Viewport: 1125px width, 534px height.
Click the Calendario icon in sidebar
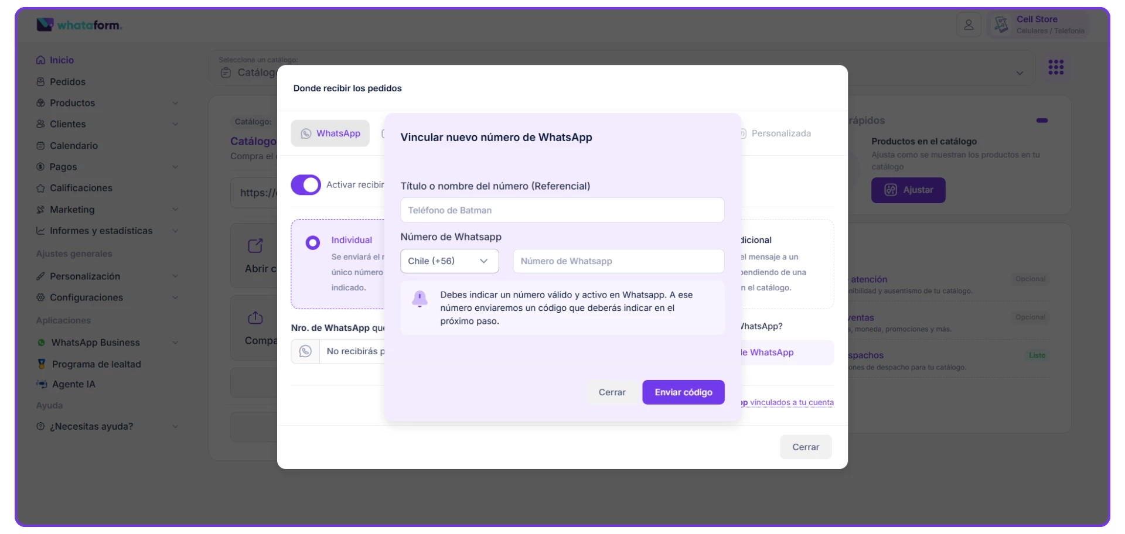click(40, 146)
